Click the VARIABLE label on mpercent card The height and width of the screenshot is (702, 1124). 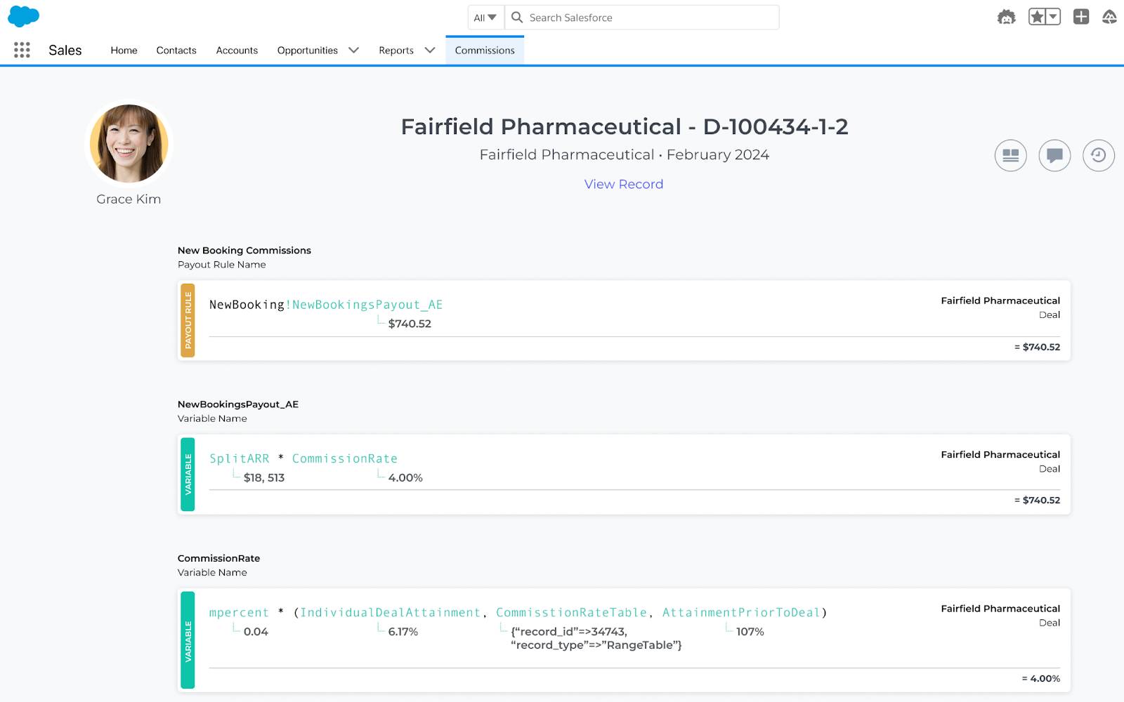point(188,640)
